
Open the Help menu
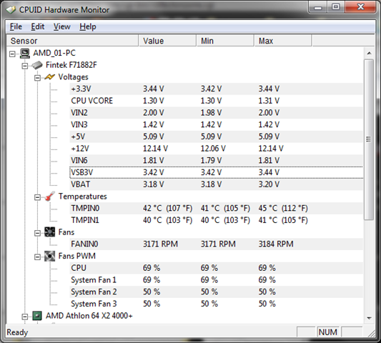[x=88, y=26]
